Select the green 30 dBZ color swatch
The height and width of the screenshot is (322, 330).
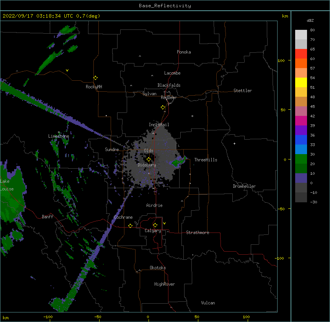301,159
